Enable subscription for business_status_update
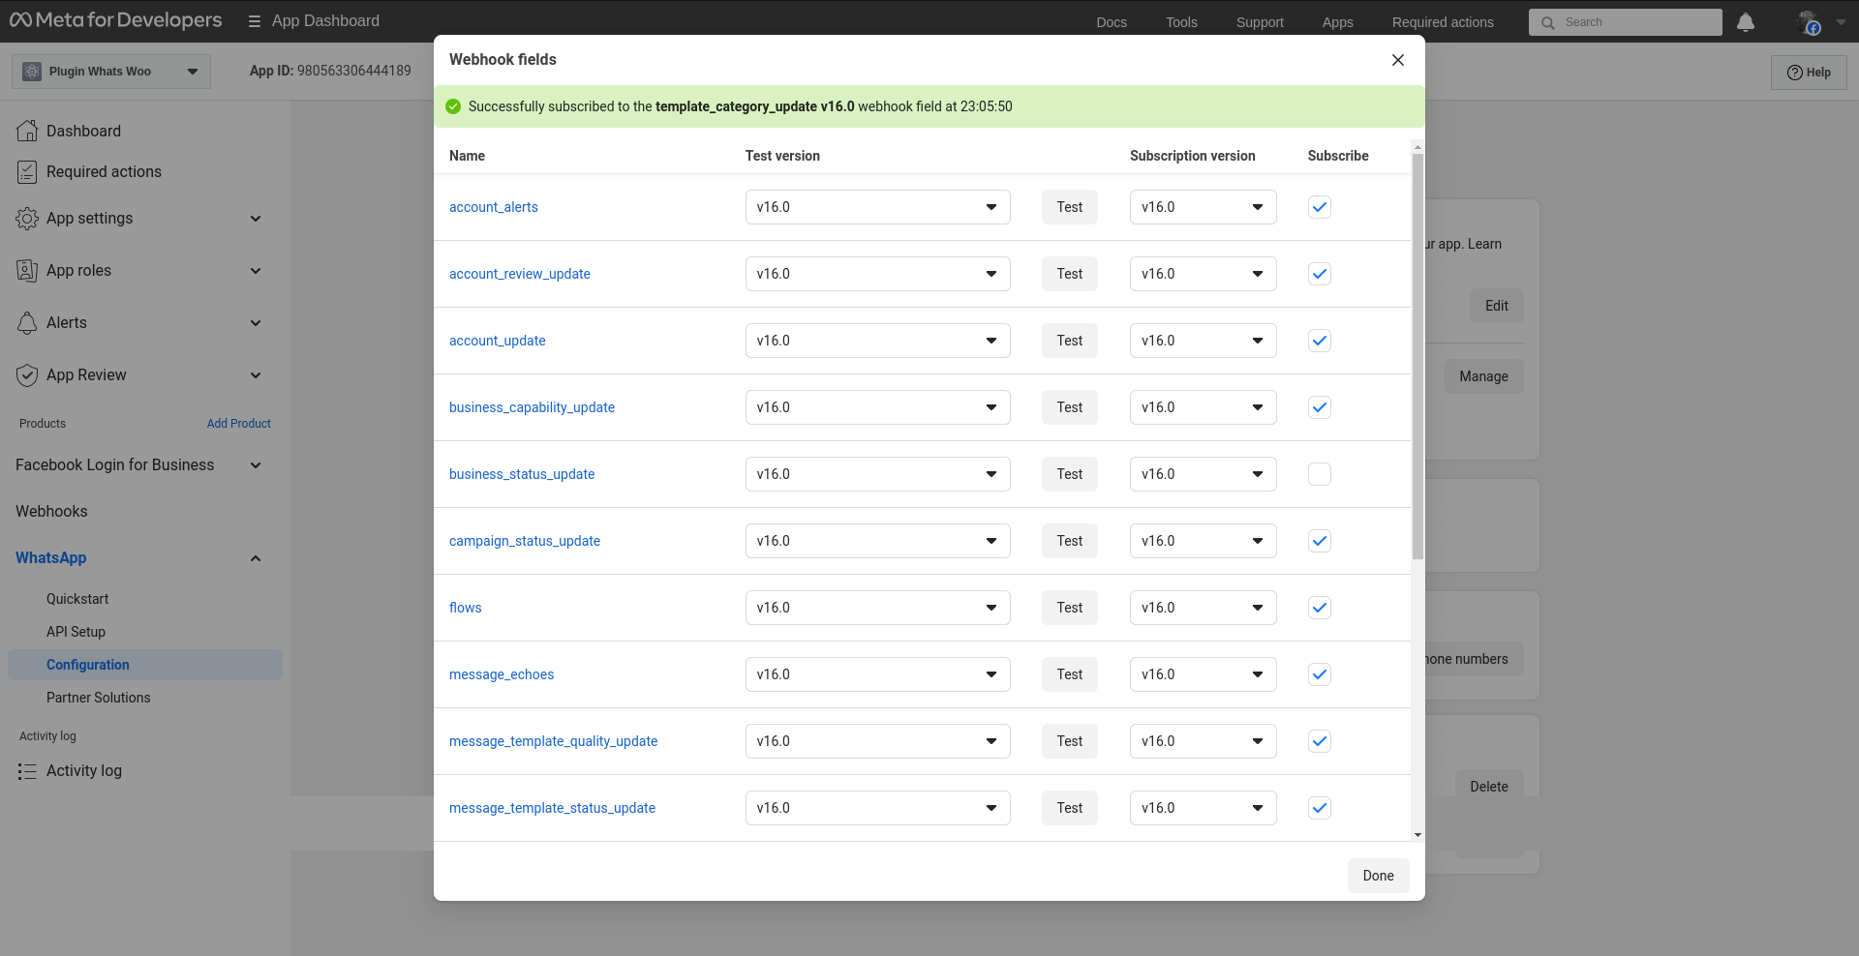 (x=1319, y=474)
